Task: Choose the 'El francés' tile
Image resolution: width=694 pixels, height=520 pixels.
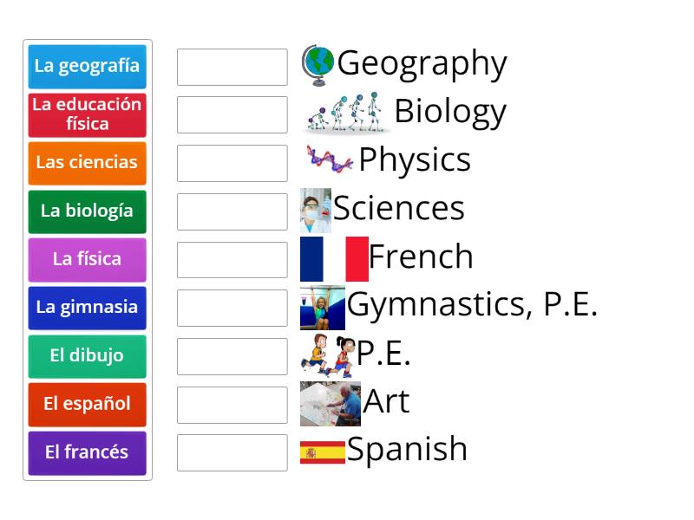Action: (87, 452)
